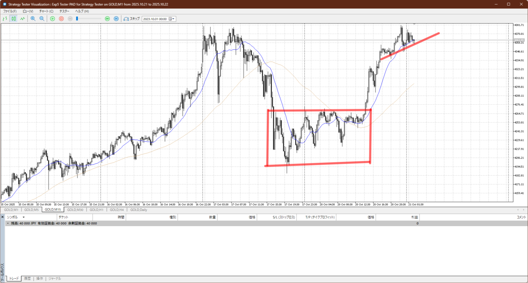Adjust the test speed slider
This screenshot has width=528, height=283.
(77, 19)
